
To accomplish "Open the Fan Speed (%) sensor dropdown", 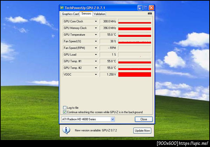I will coord(96,41).
